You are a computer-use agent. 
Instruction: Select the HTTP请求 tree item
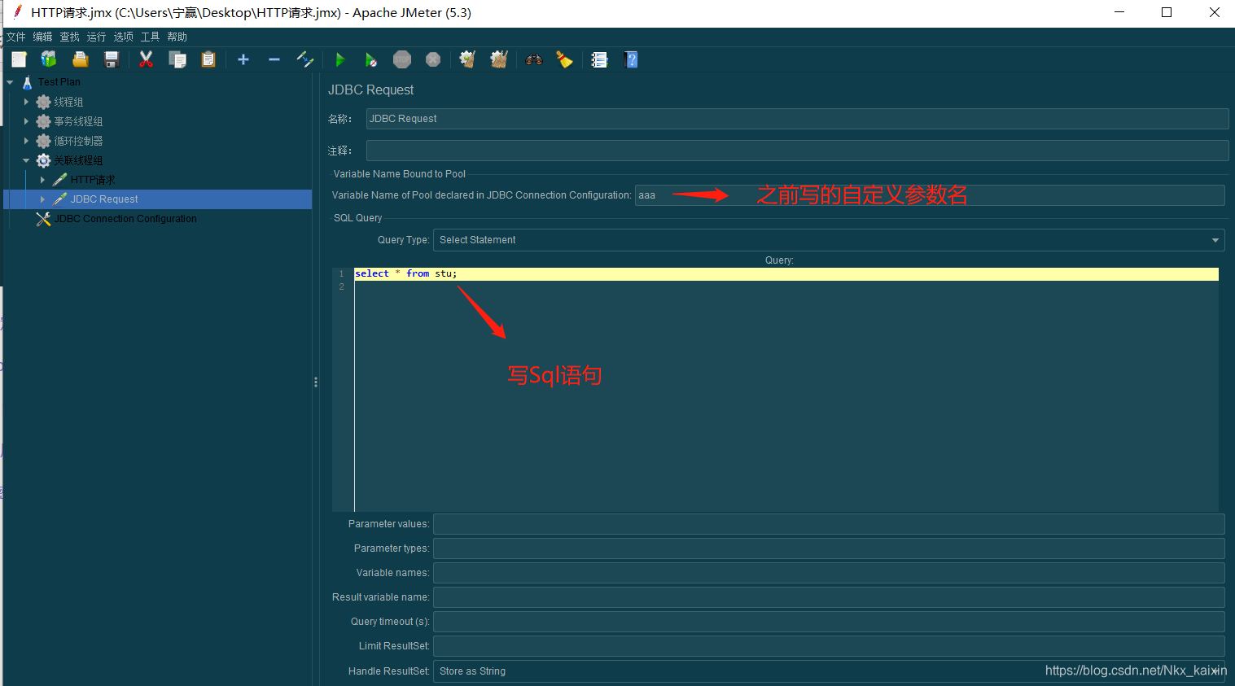click(x=93, y=180)
